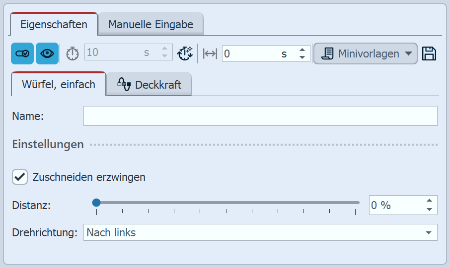Screen dimensions: 450x268
Task: Increase the offset seconds value
Action: (302, 50)
